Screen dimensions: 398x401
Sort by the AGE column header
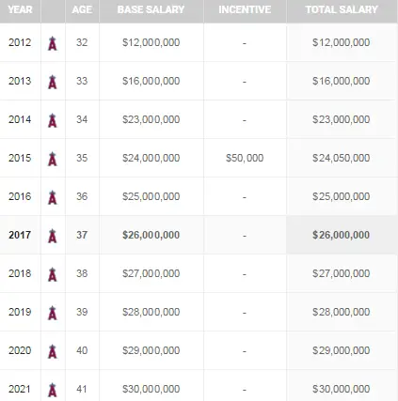tap(82, 9)
